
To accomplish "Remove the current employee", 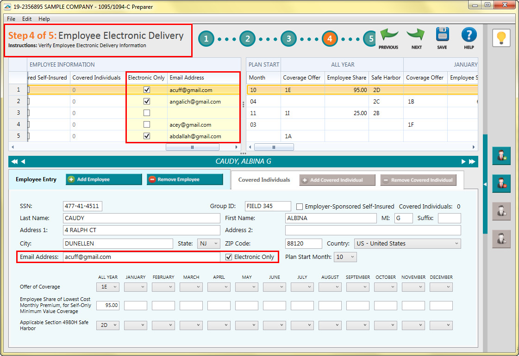I will (x=184, y=179).
